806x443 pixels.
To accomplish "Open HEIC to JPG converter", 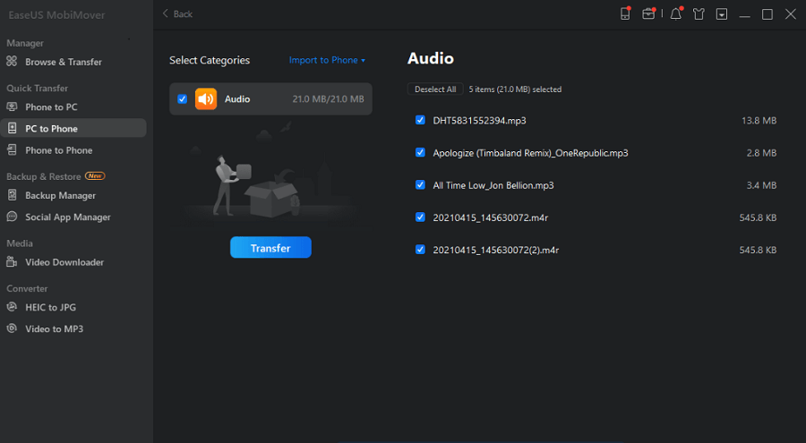I will point(50,307).
